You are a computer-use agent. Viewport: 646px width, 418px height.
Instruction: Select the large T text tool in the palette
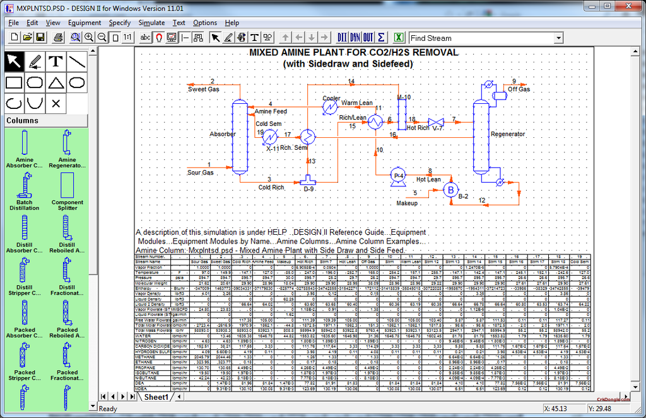tap(56, 62)
